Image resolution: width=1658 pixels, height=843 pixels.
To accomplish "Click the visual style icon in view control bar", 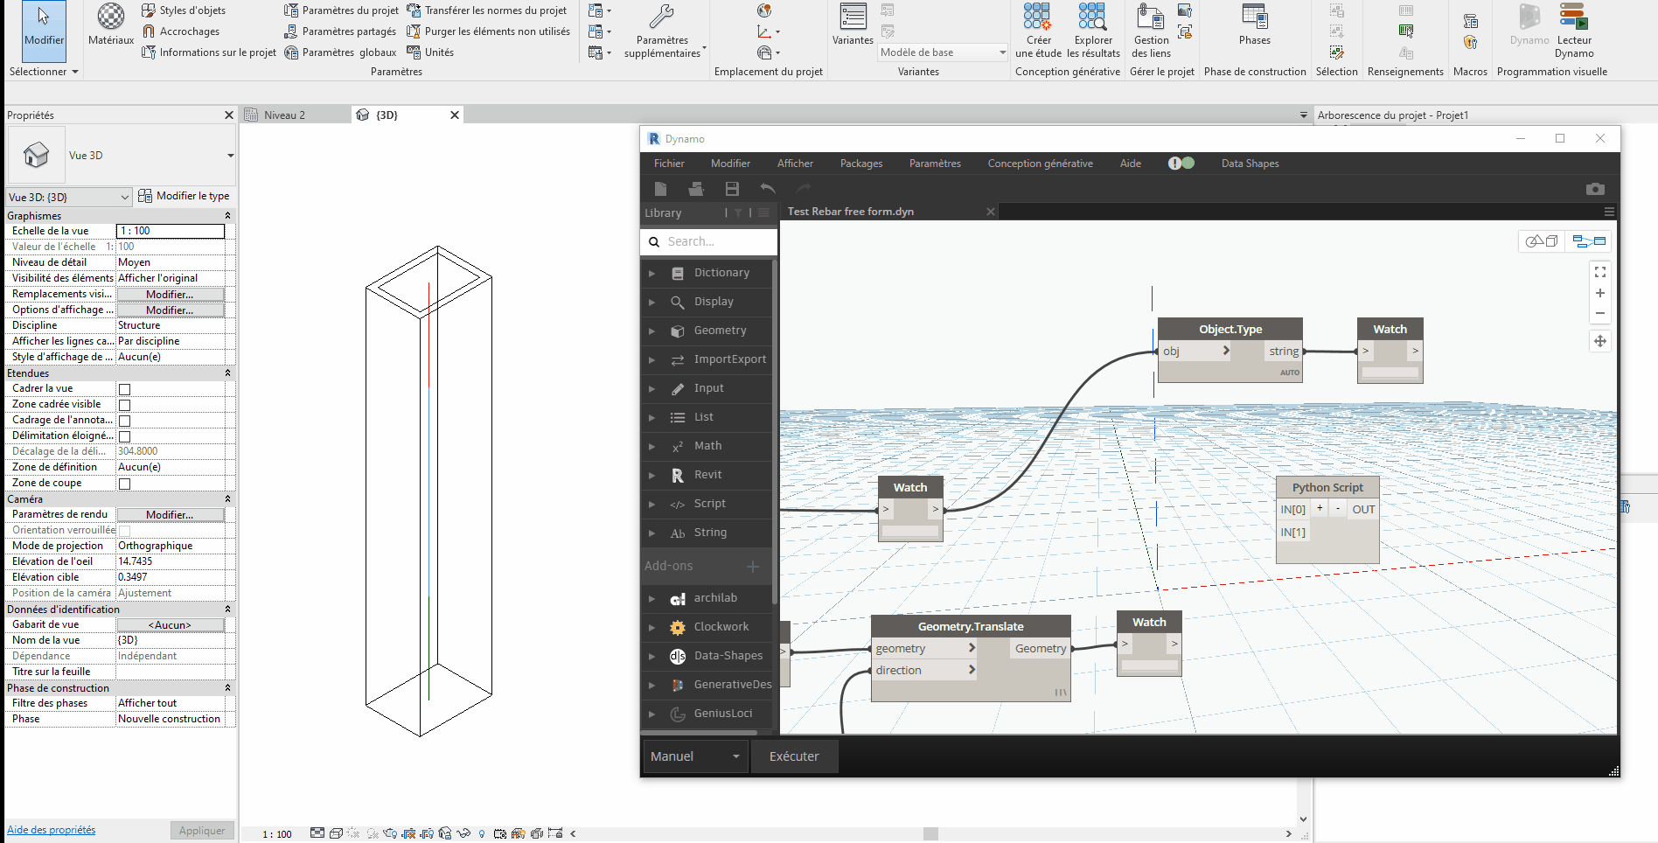I will 336,833.
